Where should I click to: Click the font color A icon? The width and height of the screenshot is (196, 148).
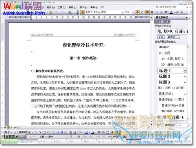[x=171, y=12]
